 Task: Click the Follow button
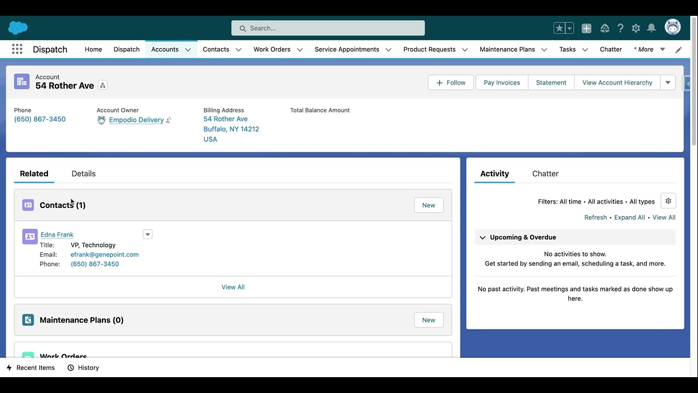(x=450, y=82)
